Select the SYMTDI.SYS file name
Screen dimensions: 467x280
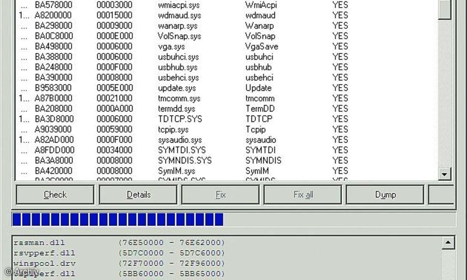(x=182, y=150)
